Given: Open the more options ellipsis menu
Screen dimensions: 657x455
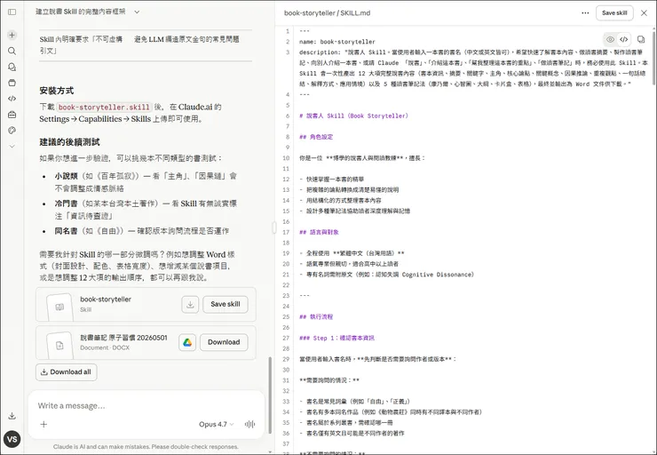Looking at the screenshot, I should 585,13.
